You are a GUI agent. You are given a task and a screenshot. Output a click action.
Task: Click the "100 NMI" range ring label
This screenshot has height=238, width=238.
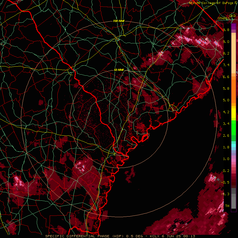119,21
